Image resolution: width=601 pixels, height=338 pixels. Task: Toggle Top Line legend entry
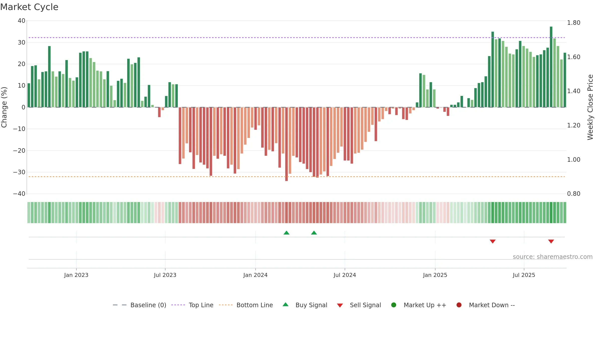pos(192,305)
